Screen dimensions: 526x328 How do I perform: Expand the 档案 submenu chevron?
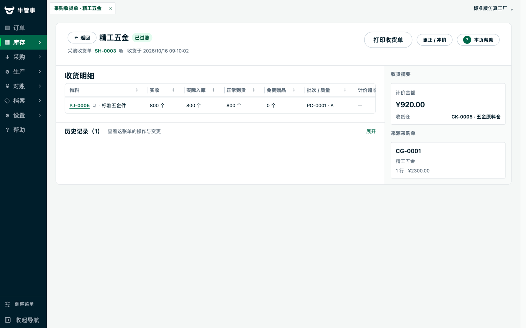pyautogui.click(x=40, y=101)
